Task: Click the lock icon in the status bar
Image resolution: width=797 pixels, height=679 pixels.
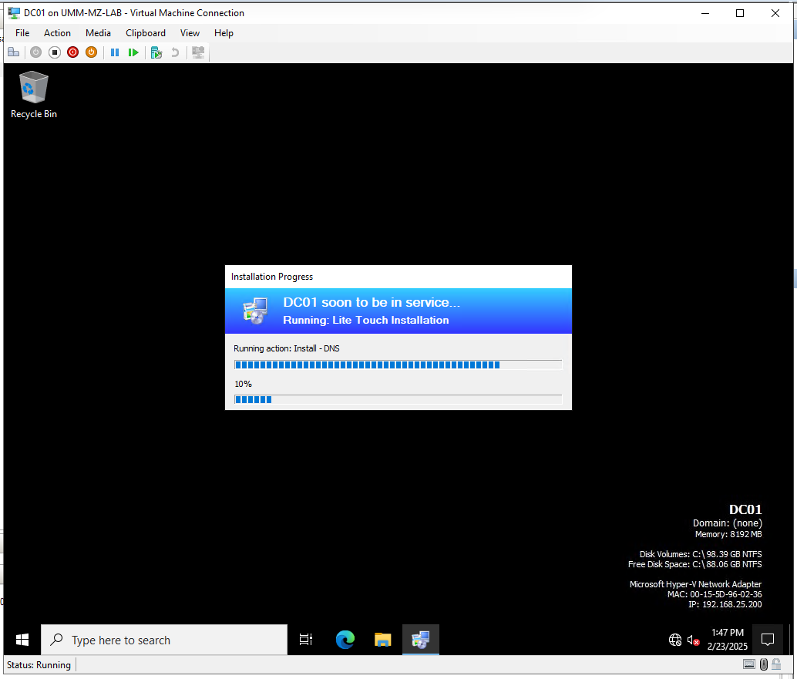Action: (x=776, y=664)
